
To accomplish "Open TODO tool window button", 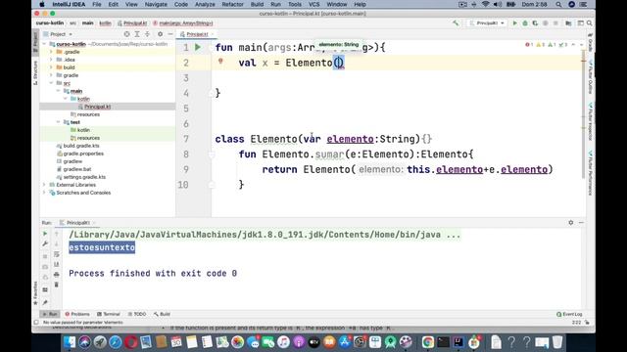I will [137, 314].
